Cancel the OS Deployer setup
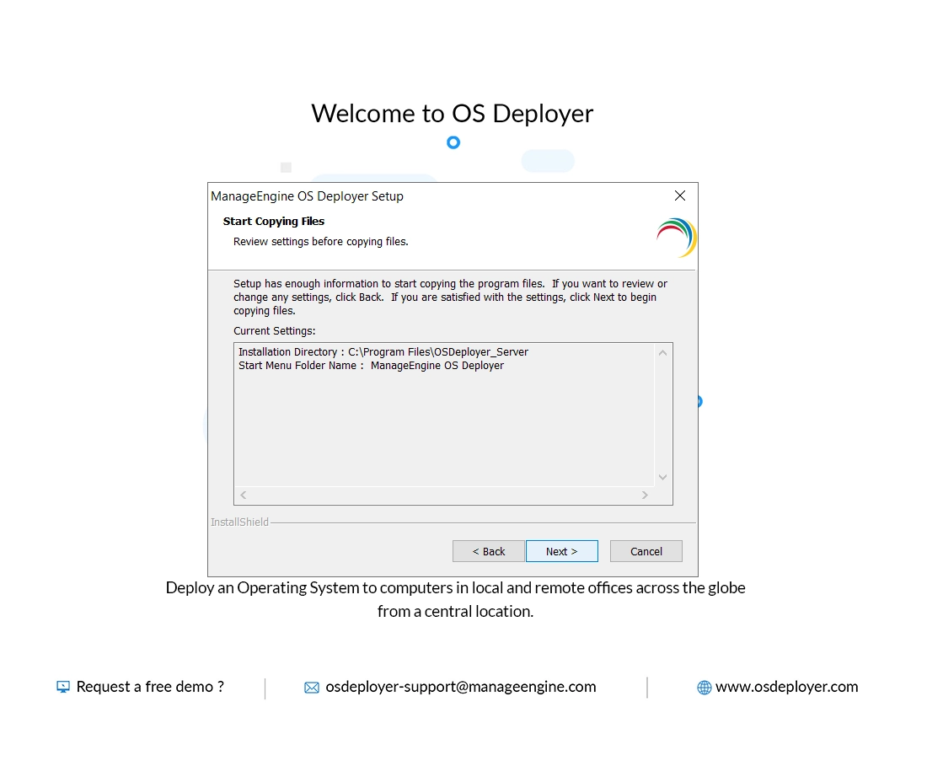Screen dimensions: 927x766 pos(646,550)
